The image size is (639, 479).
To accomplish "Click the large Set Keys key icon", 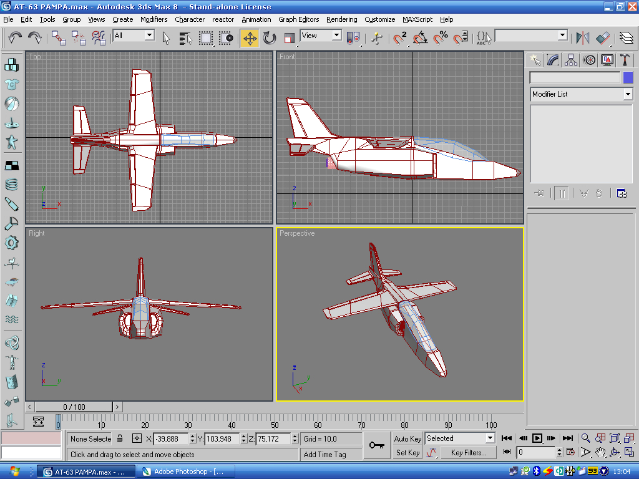I will pyautogui.click(x=376, y=445).
